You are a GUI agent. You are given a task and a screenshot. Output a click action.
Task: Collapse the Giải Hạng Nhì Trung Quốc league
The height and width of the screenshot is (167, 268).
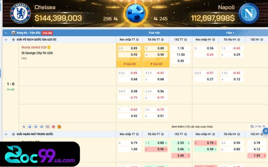[6, 134]
